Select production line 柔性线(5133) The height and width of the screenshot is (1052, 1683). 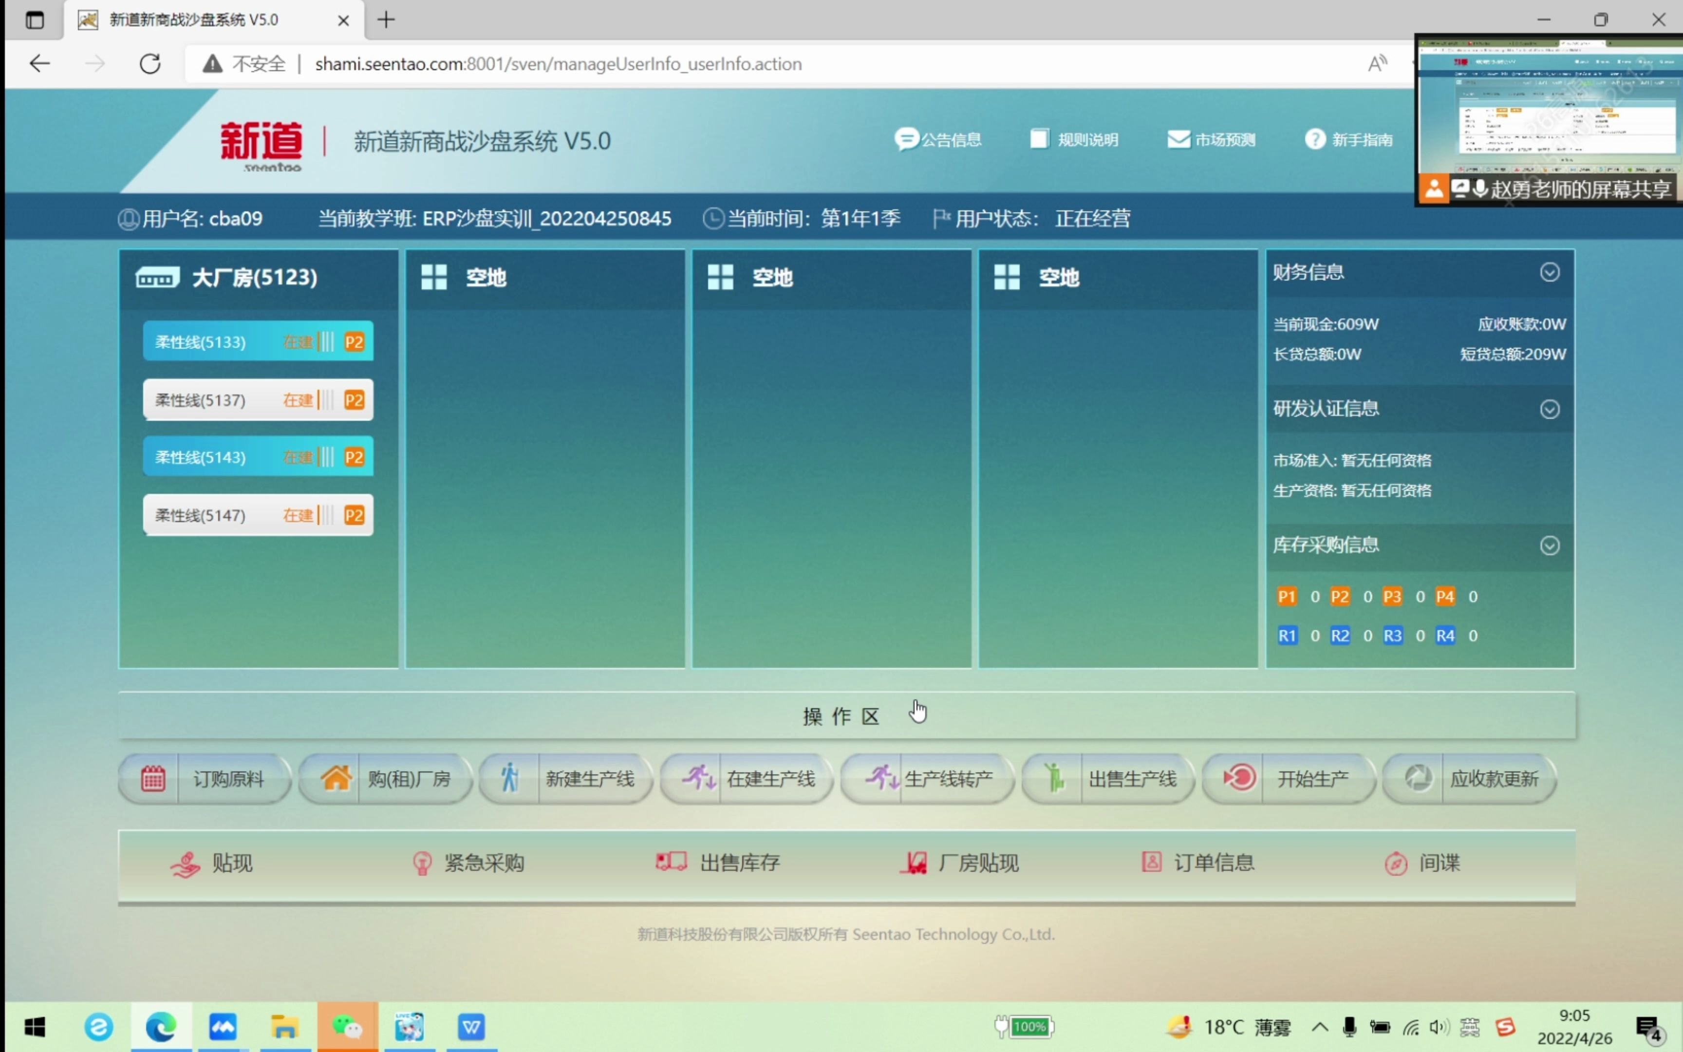coord(258,341)
